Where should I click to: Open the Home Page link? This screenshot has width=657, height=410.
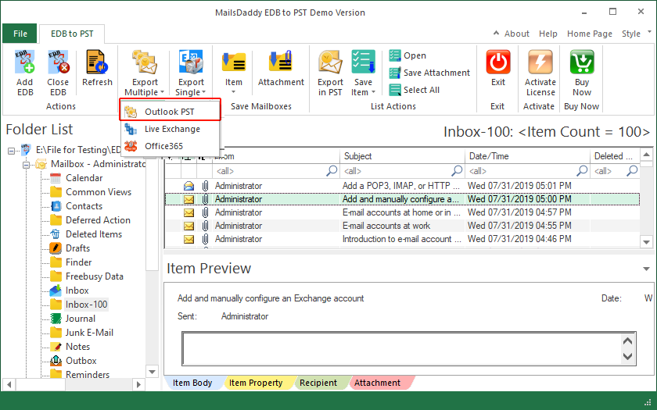[590, 34]
